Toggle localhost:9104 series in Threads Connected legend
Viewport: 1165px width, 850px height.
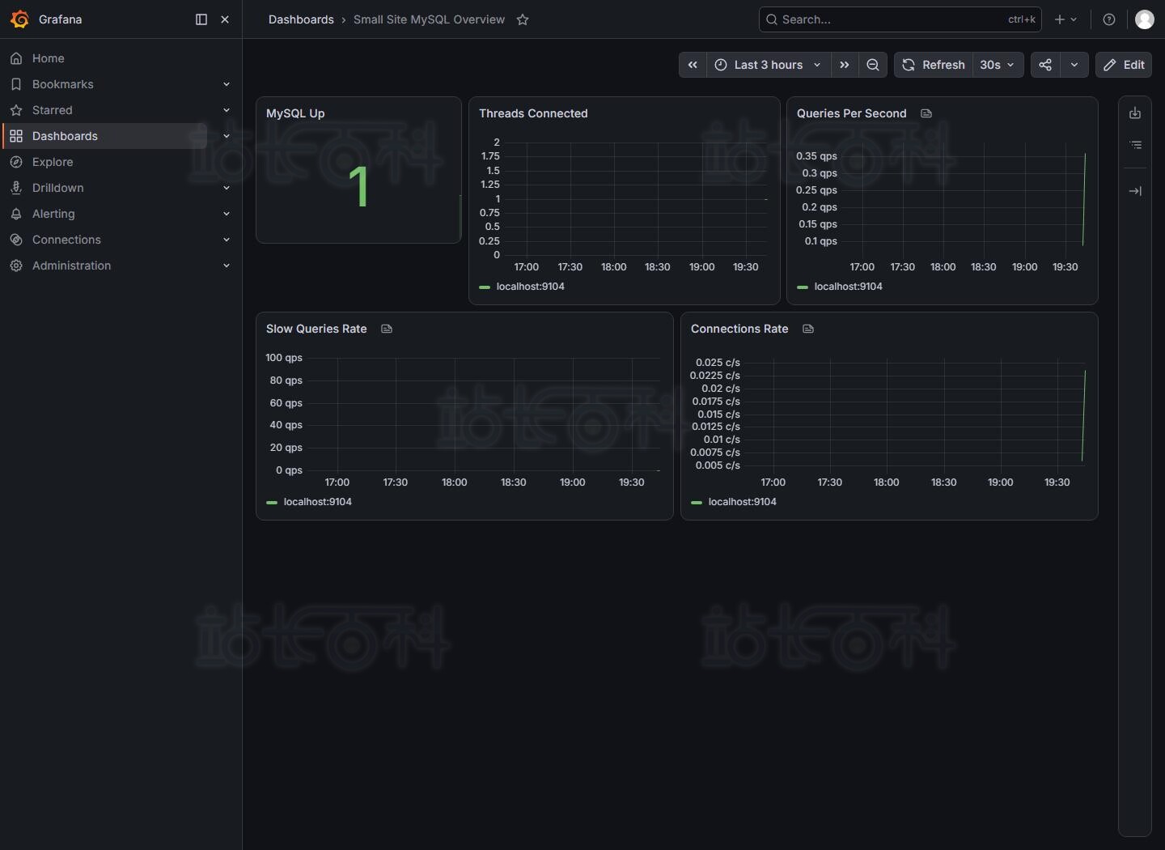pyautogui.click(x=531, y=287)
